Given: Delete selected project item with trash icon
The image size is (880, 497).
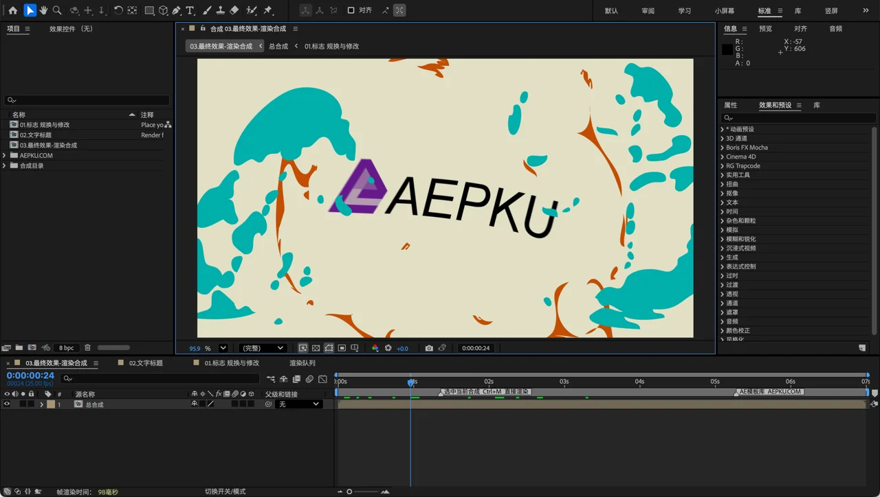Looking at the screenshot, I should pos(87,348).
